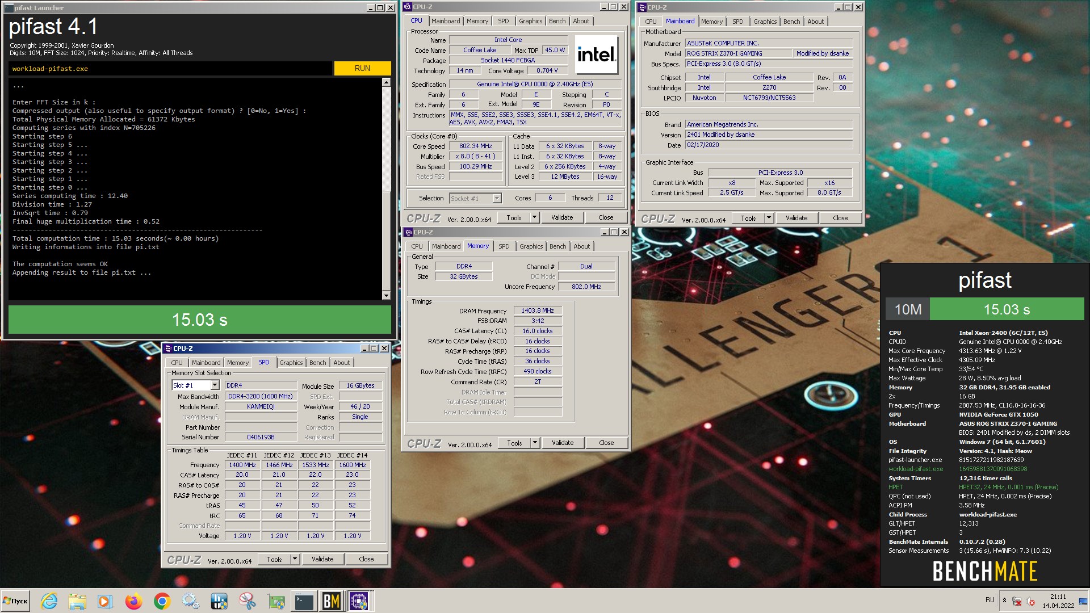
Task: Click the CPU-Z title bar icon of Memory window
Action: (408, 232)
